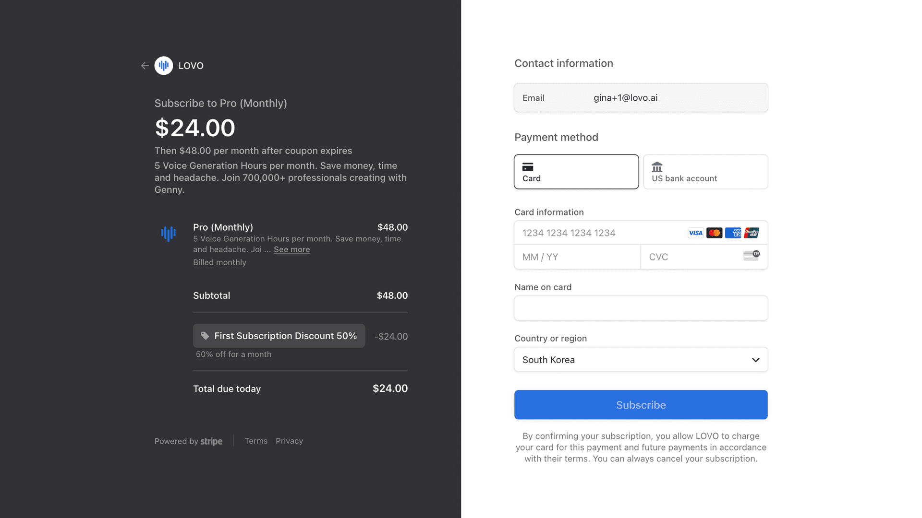Click the First Subscription Discount 50% badge
Viewport: 922px width, 518px height.
pos(279,336)
